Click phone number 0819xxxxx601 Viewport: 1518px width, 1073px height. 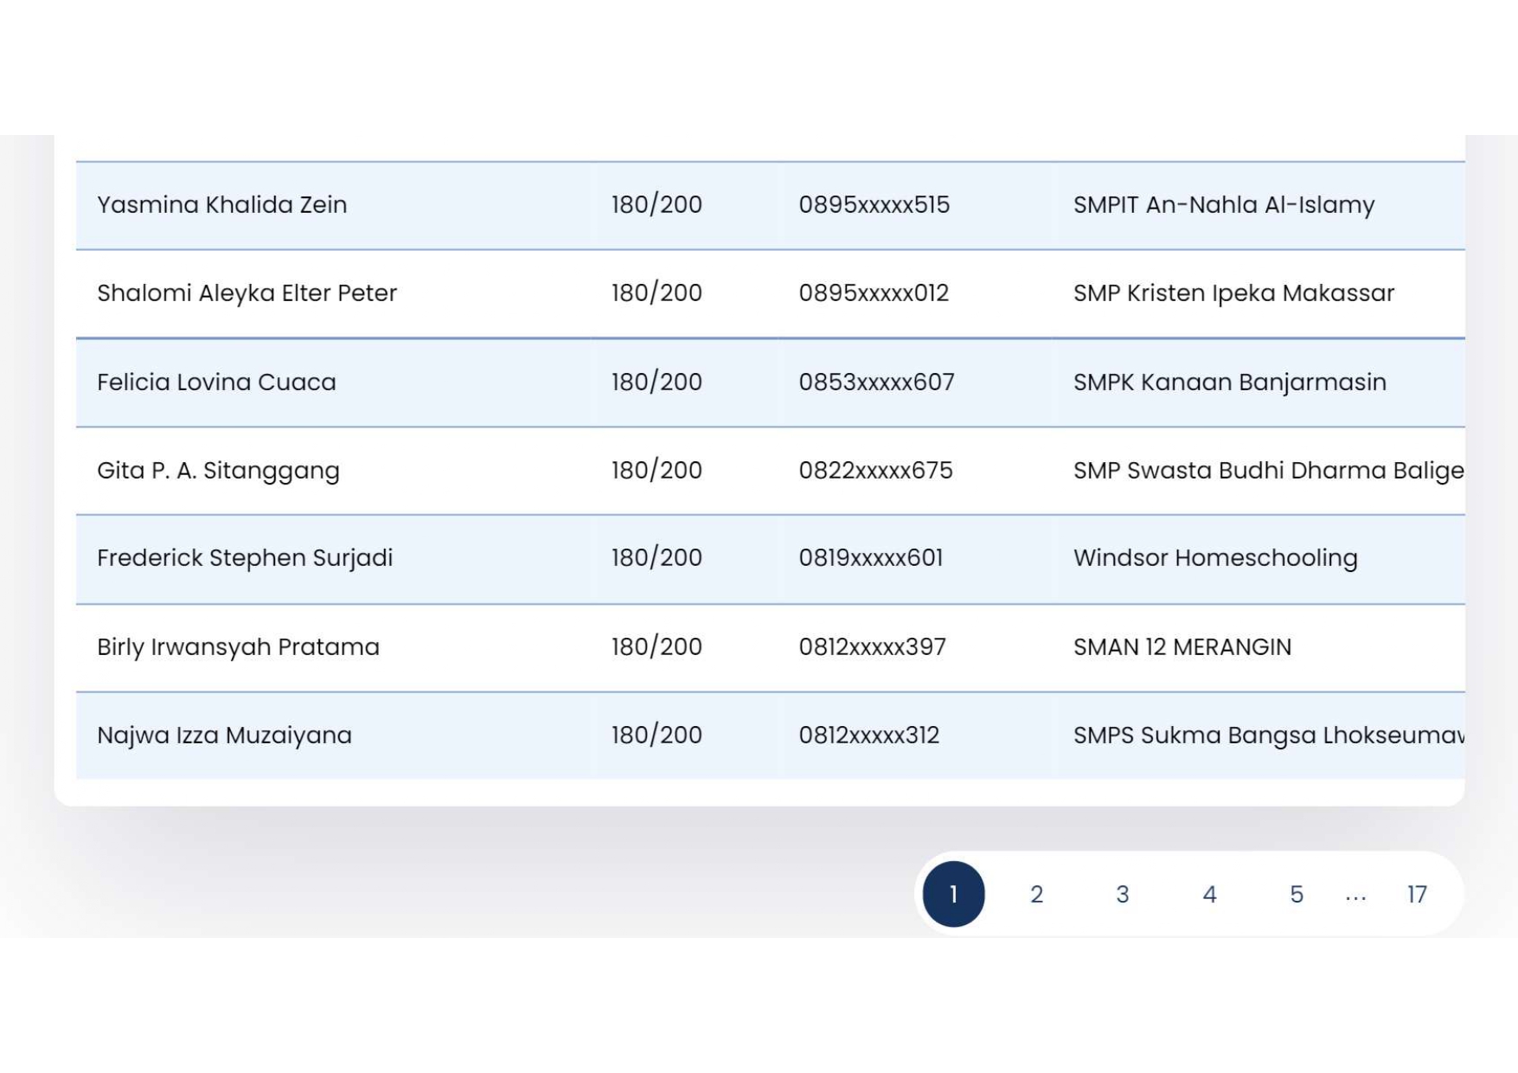point(871,558)
